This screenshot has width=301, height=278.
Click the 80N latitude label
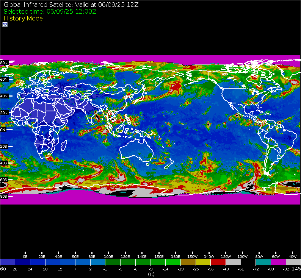(x=4, y=63)
